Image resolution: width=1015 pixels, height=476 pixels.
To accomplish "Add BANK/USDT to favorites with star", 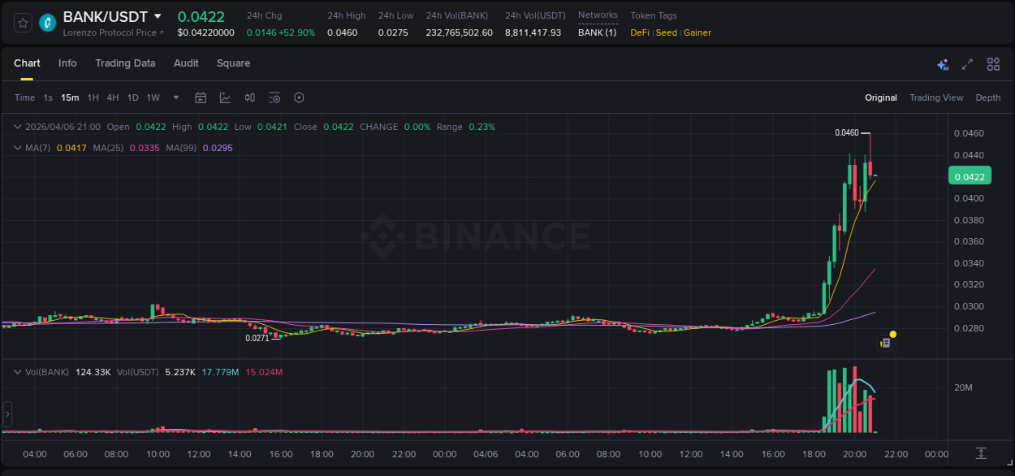I will coord(24,23).
